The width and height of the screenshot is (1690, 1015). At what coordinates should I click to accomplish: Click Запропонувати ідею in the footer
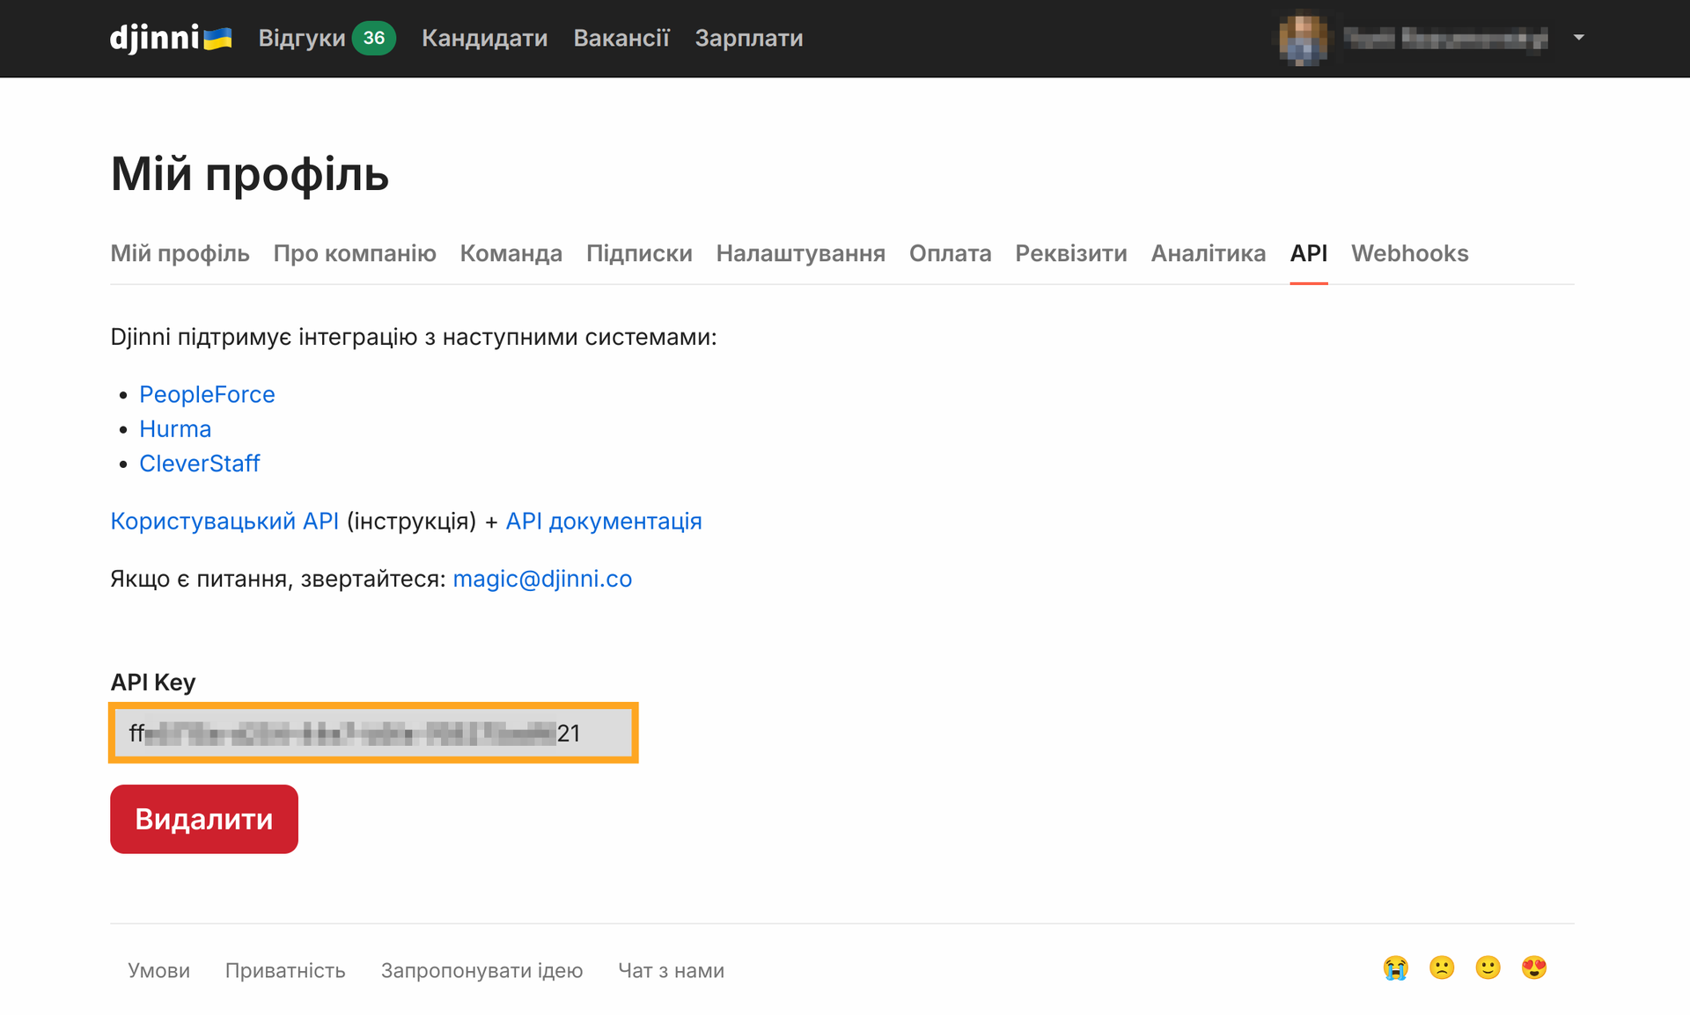(481, 970)
